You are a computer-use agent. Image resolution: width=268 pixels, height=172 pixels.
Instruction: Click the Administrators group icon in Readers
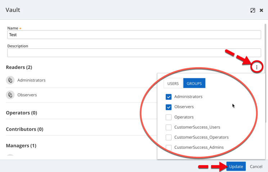tap(10, 80)
